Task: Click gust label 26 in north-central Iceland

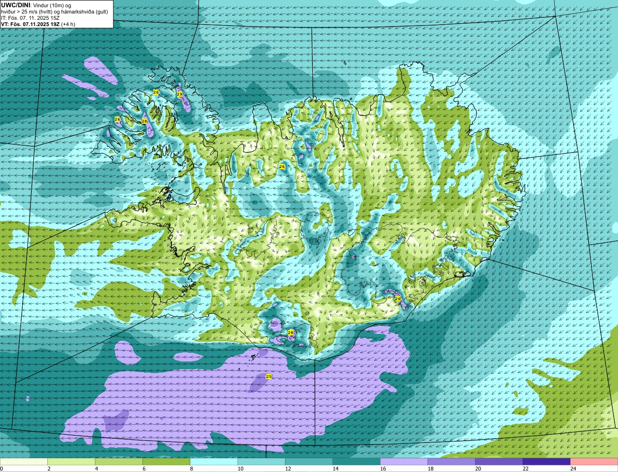Action: click(282, 167)
